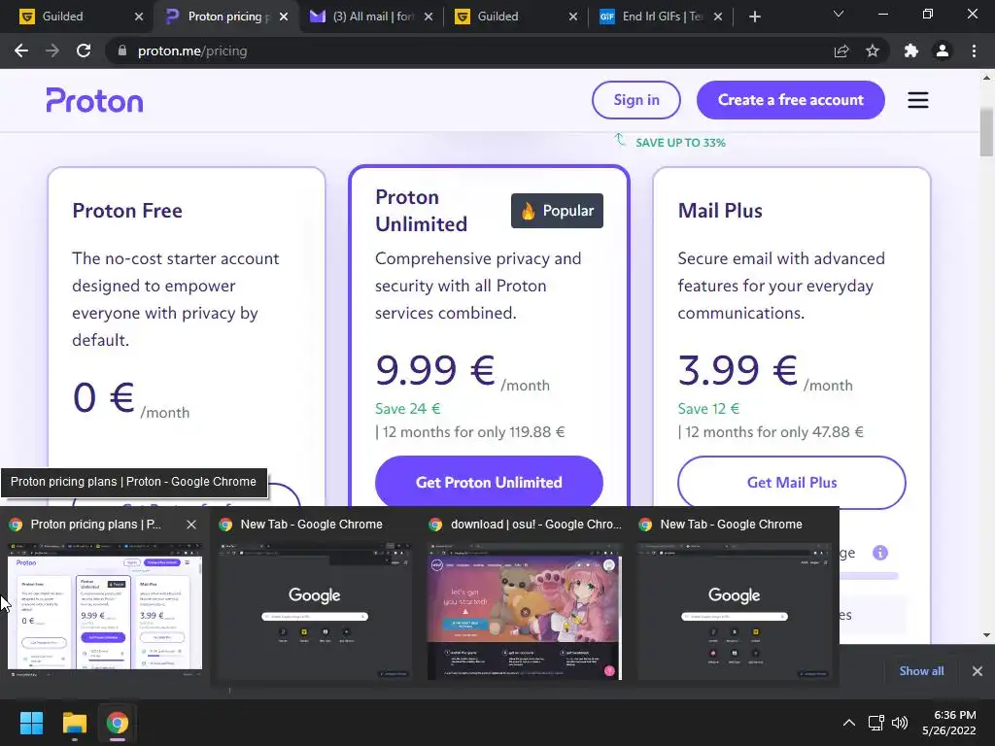Go back using the browser back arrow
This screenshot has width=995, height=746.
point(21,51)
